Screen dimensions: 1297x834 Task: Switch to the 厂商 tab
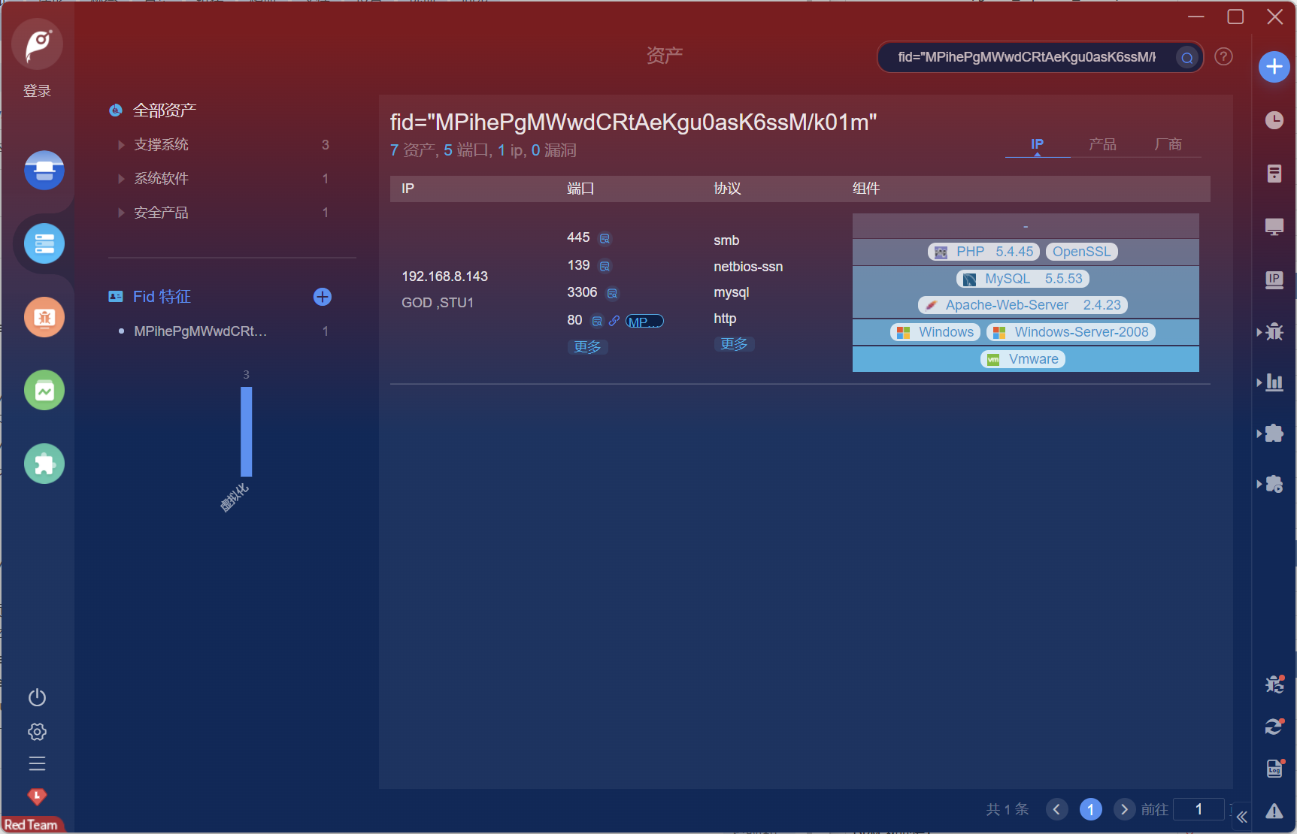pyautogui.click(x=1168, y=144)
